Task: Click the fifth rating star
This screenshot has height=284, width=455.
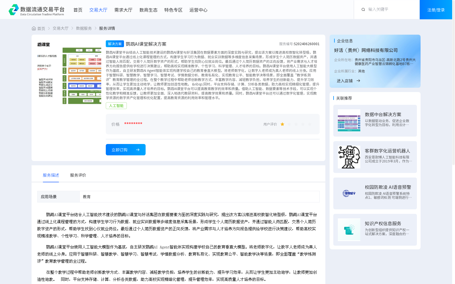Action: pos(310,124)
